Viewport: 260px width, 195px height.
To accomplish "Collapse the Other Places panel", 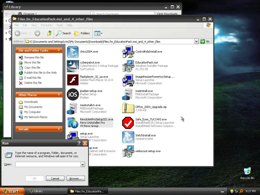I will click(59, 95).
